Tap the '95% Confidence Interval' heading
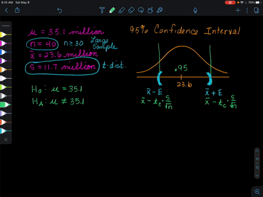The width and height of the screenshot is (263, 197). pyautogui.click(x=185, y=30)
